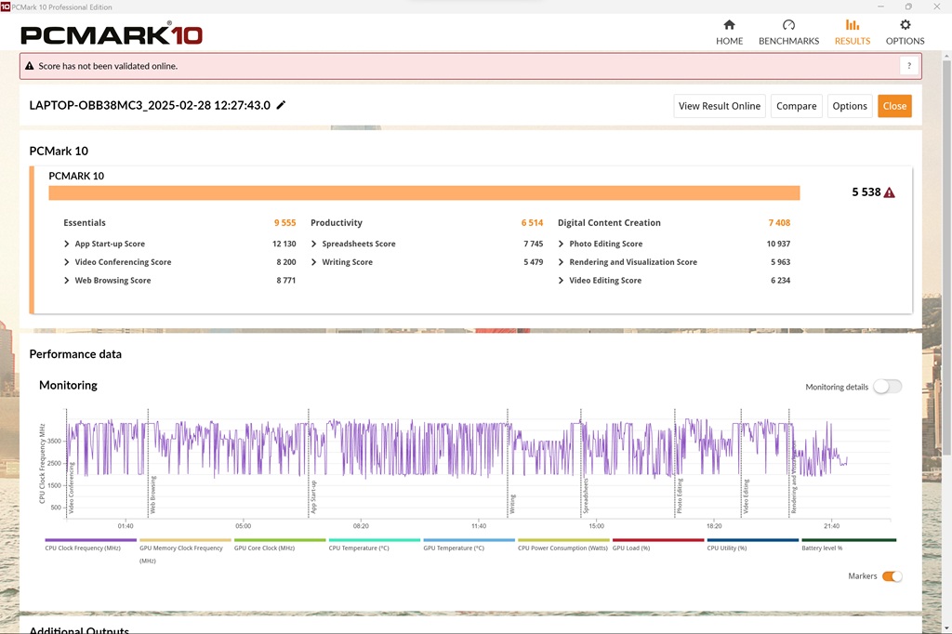
Task: Expand the Video Conferencing Score row
Action: 67,262
